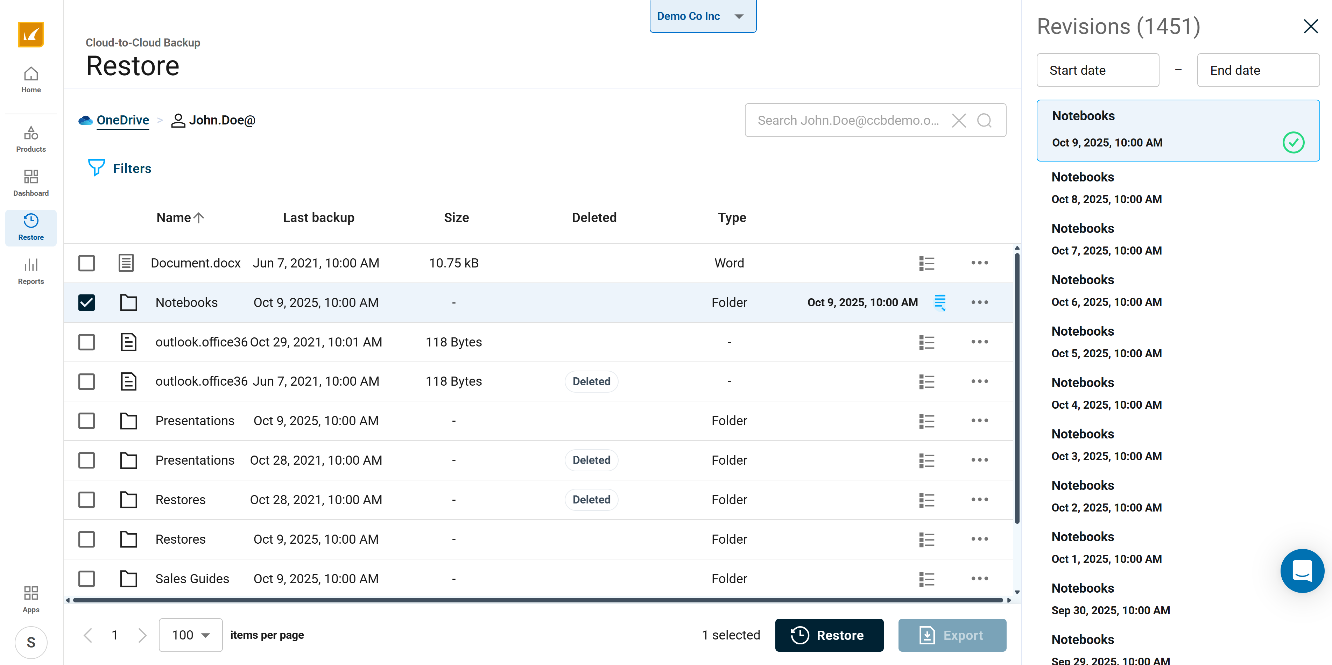Navigate to OneDrive breadcrumb link
Viewport: 1332px width, 665px height.
[x=122, y=120]
